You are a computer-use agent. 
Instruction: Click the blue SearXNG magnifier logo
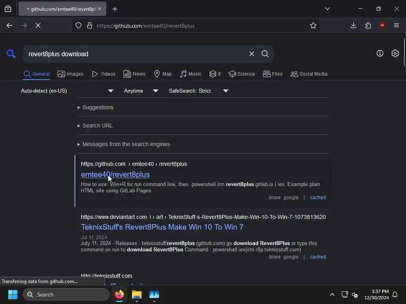point(11,54)
